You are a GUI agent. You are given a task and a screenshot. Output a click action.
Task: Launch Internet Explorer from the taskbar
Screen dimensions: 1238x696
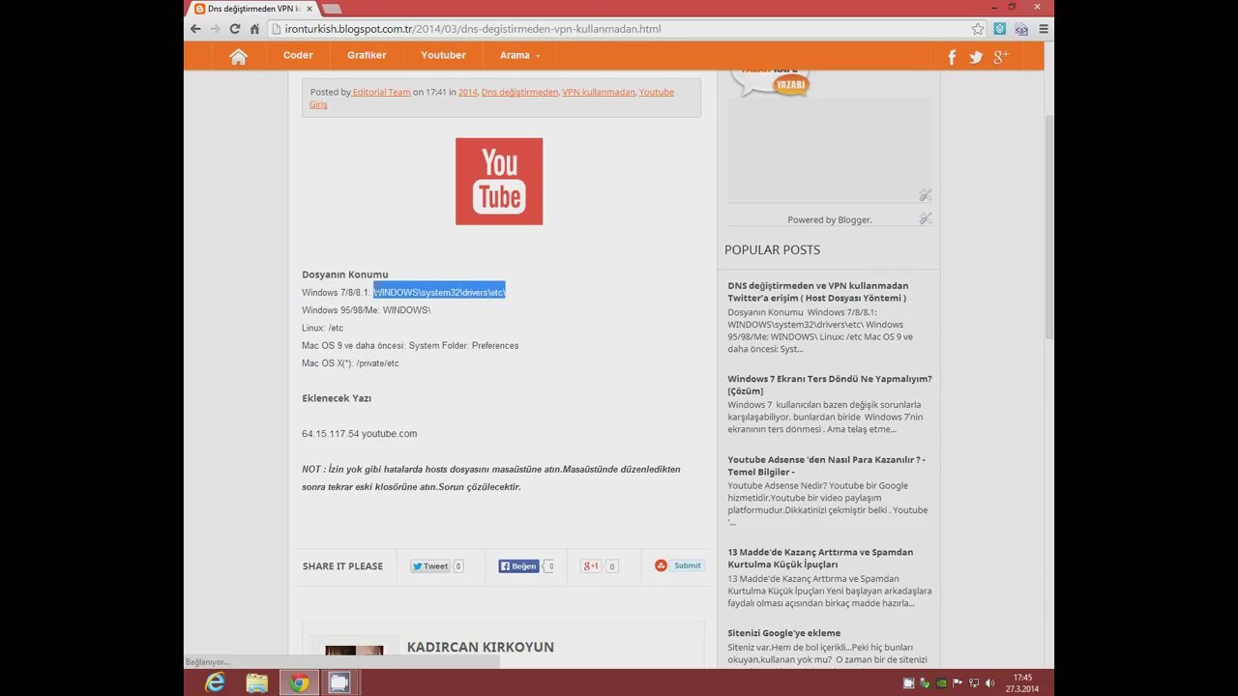[x=215, y=682]
